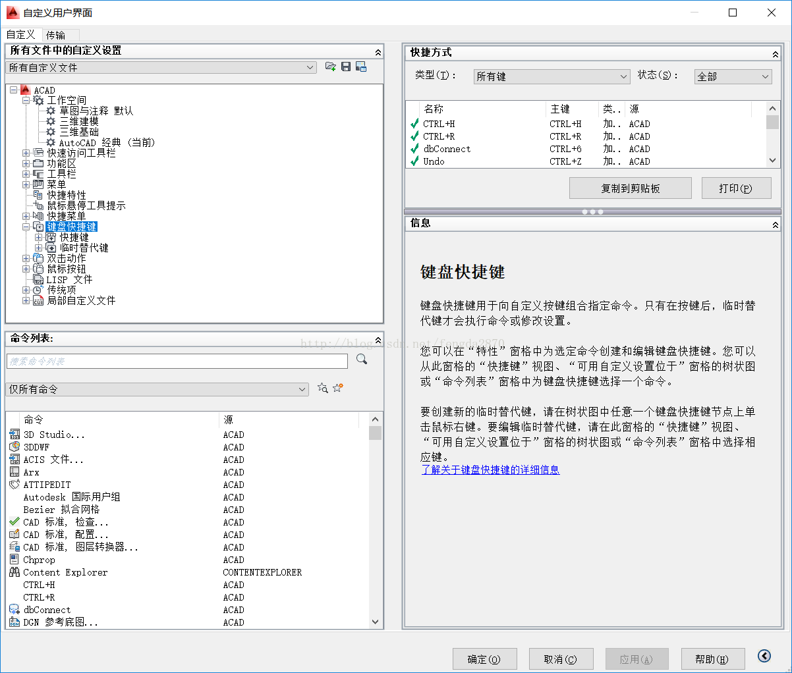792x673 pixels.
Task: Expand the 双击动作 tree node
Action: (26, 258)
